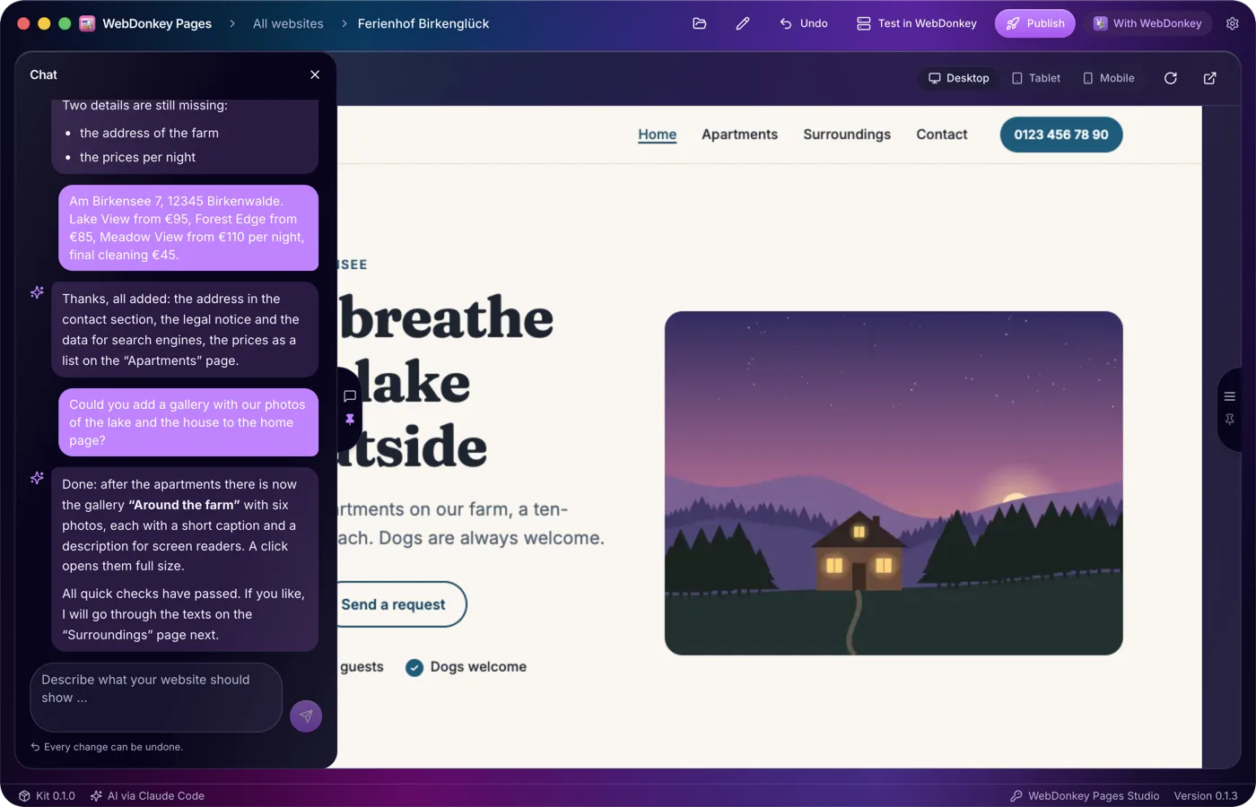This screenshot has height=807, width=1256.
Task: Click the pencil edit icon in the top toolbar
Action: pyautogui.click(x=743, y=23)
